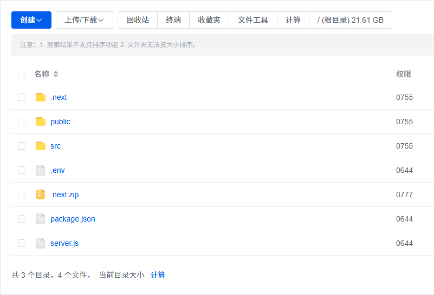Click the src folder icon

pos(41,146)
